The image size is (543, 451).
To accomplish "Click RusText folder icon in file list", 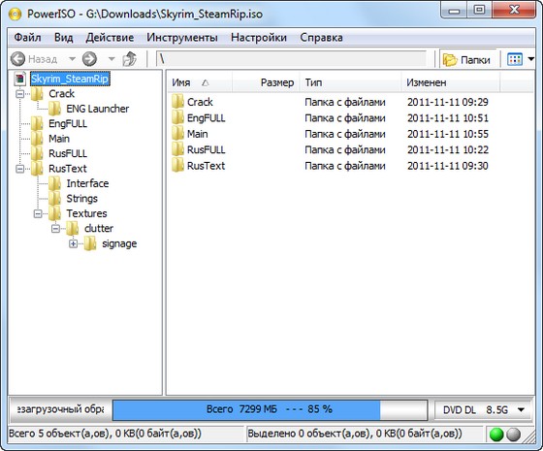I will [x=177, y=166].
